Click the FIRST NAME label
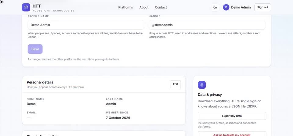This screenshot has height=136, width=293. 35,99
